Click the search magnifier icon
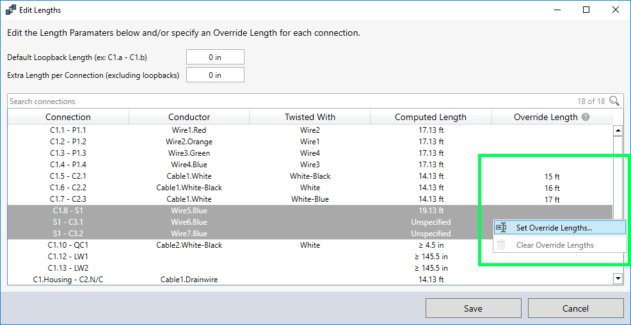Viewport: 631px width, 325px height. pyautogui.click(x=614, y=102)
